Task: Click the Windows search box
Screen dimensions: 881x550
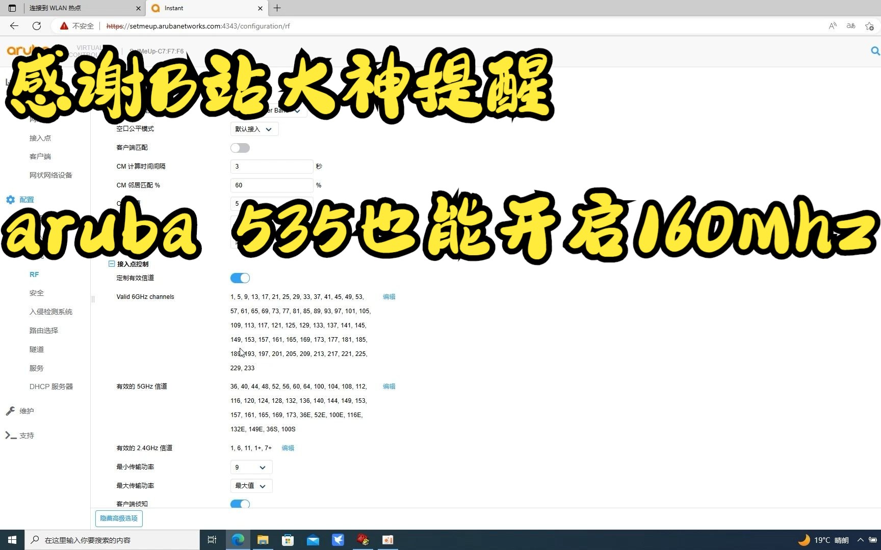Action: click(112, 540)
